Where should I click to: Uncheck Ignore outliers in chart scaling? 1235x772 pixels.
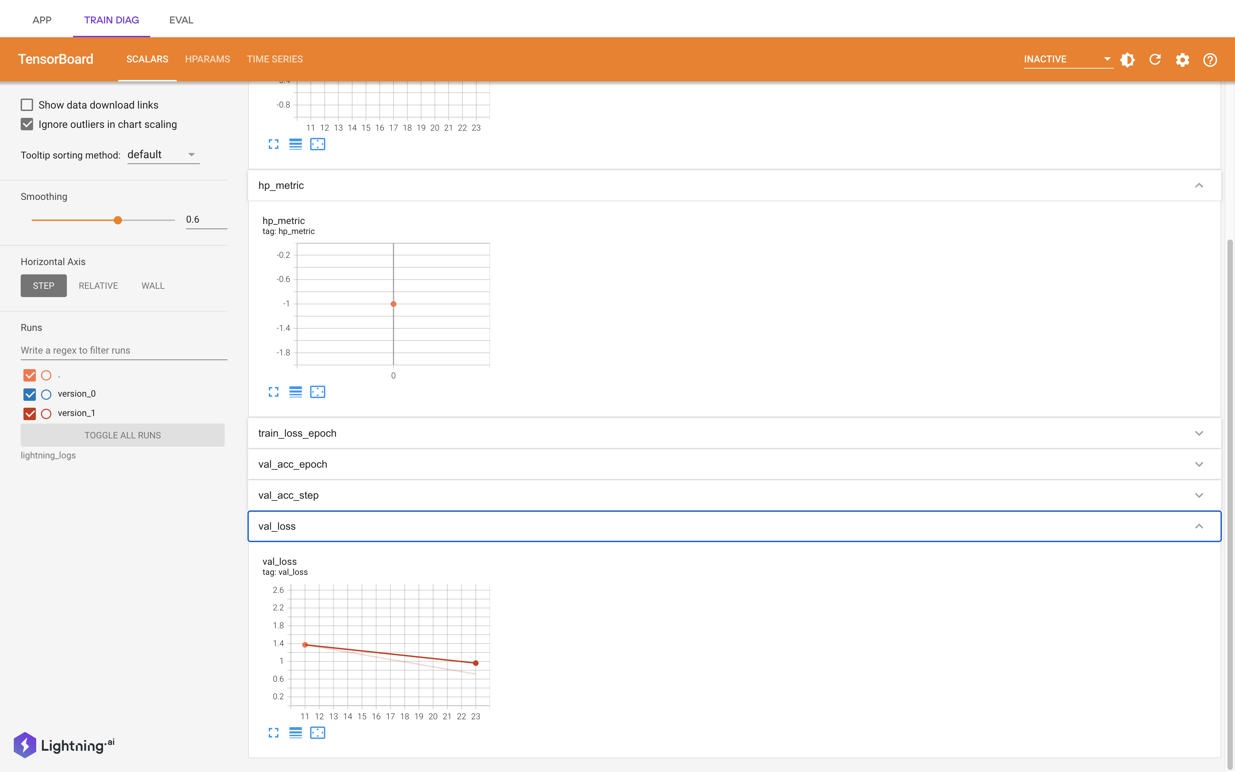click(27, 124)
